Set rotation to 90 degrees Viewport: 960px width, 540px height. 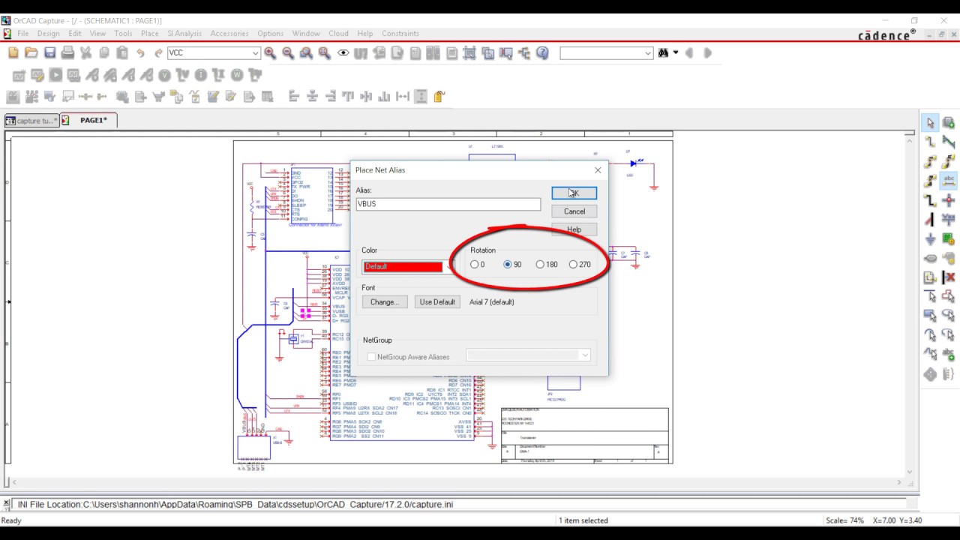pos(513,264)
